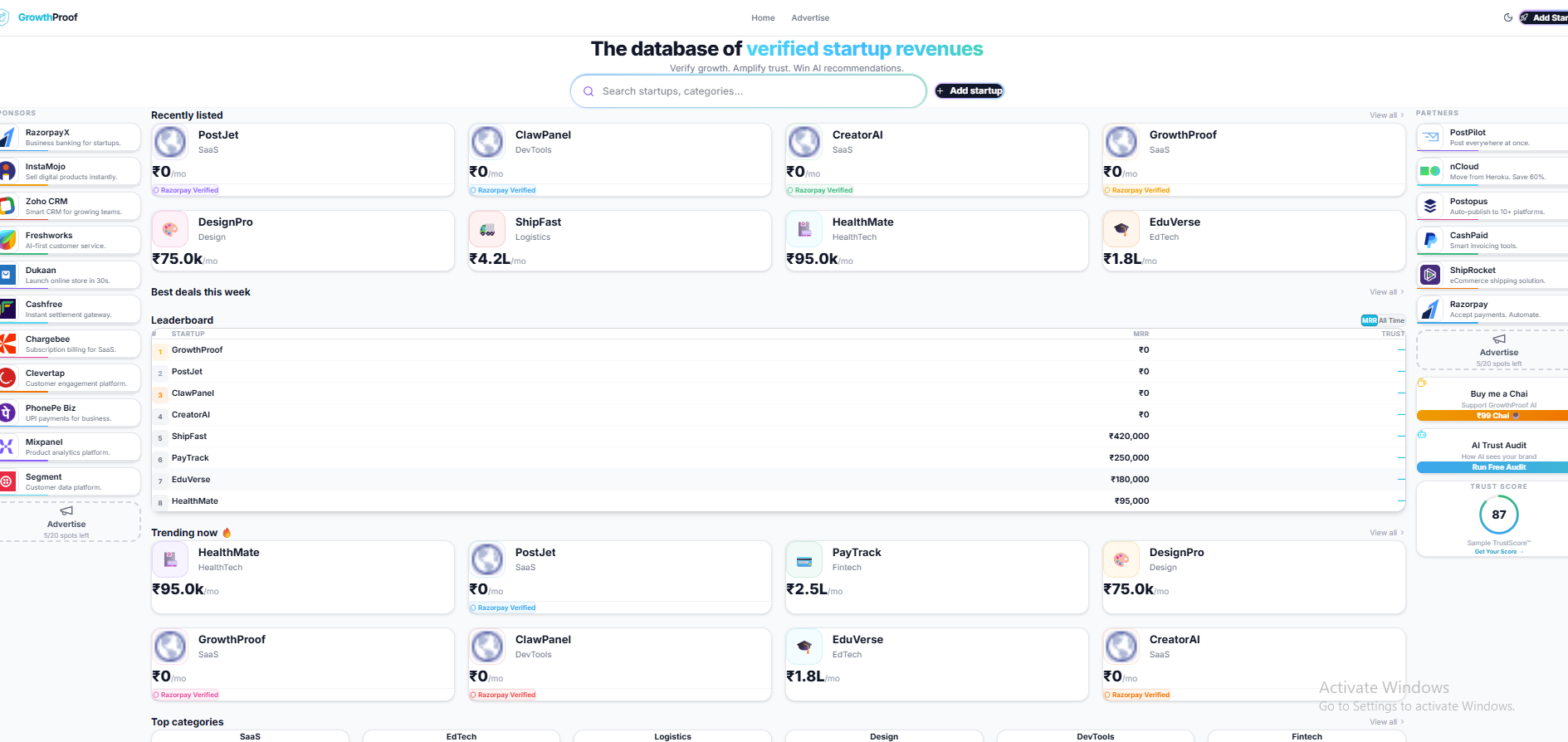
Task: Click the Clevertap sponsor logo
Action: point(7,378)
